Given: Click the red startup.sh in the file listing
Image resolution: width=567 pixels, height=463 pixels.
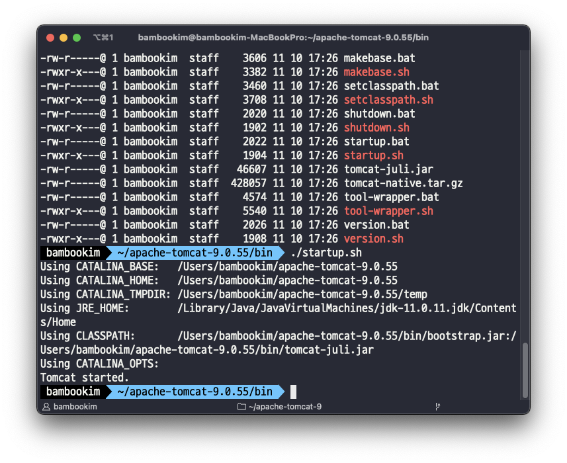Looking at the screenshot, I should (374, 155).
